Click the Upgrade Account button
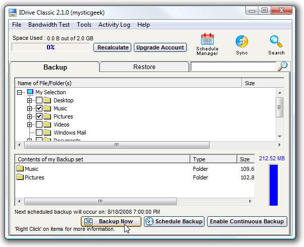This screenshot has height=247, width=304. pyautogui.click(x=160, y=47)
